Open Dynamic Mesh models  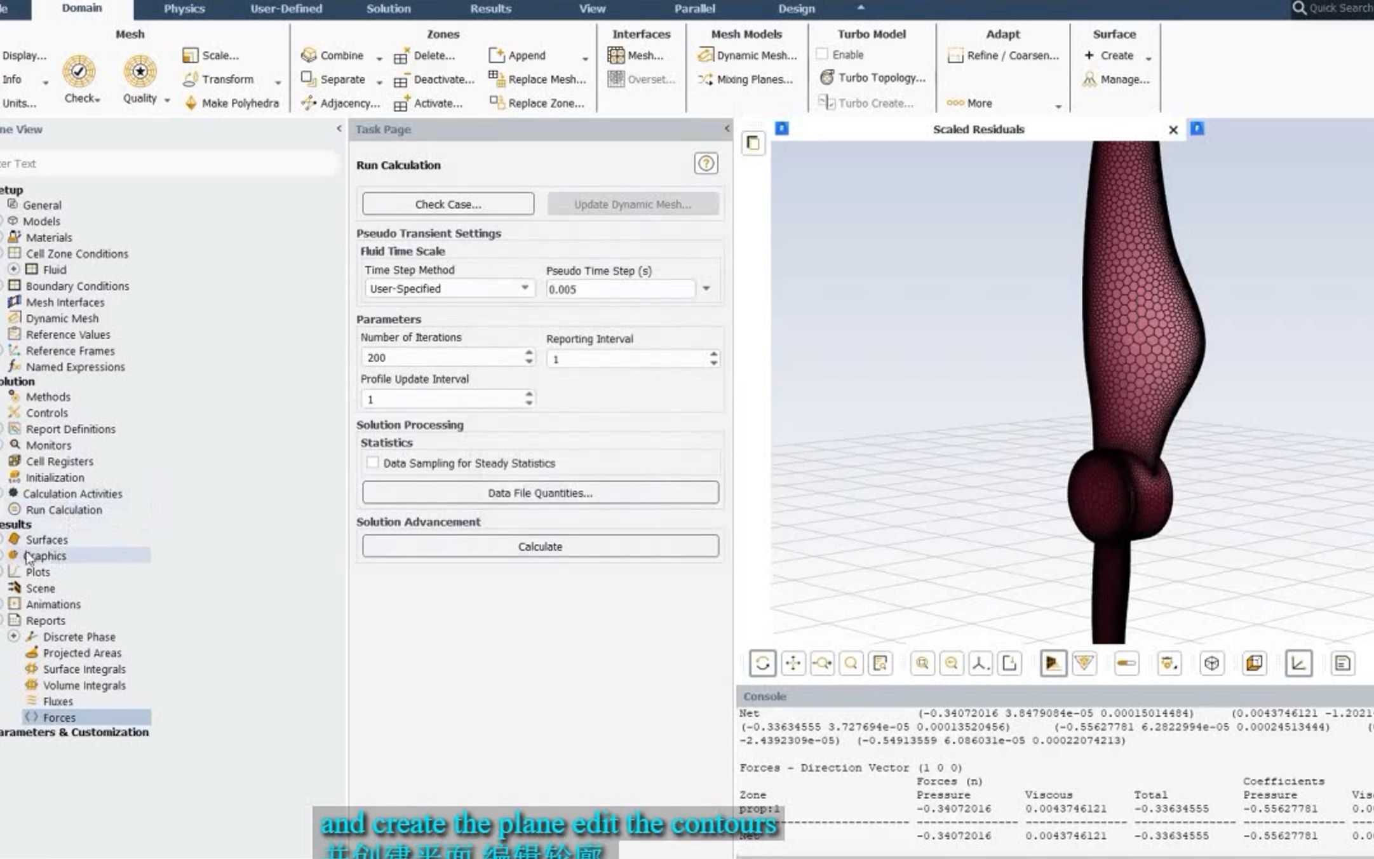(x=748, y=55)
